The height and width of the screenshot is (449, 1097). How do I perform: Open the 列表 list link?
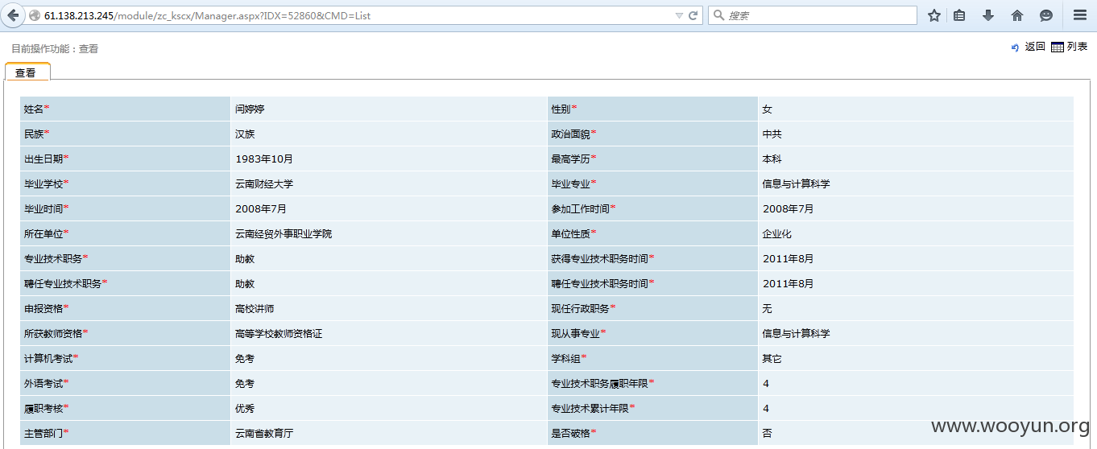click(x=1078, y=47)
